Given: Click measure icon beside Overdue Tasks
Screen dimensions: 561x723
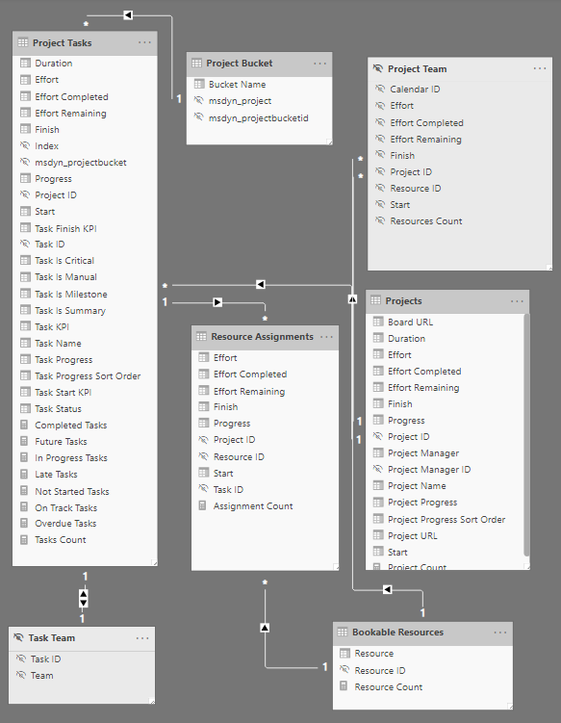Looking at the screenshot, I should pos(24,524).
